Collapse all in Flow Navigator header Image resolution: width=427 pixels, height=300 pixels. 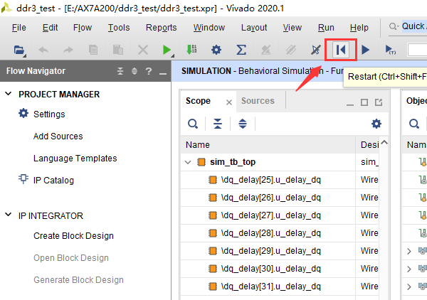point(120,71)
